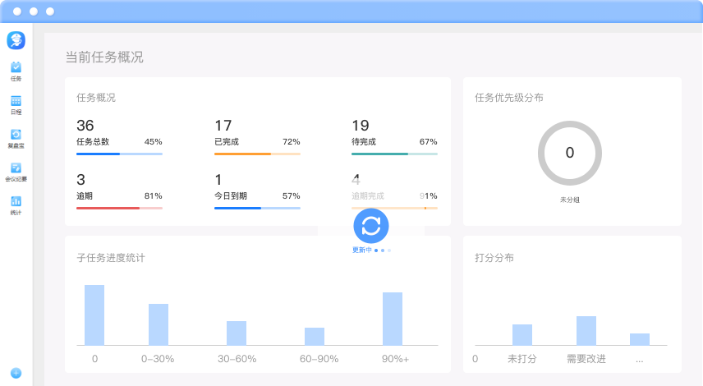Click the 30~60% bar in chart

pyautogui.click(x=237, y=333)
